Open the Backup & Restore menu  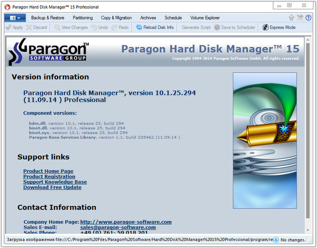point(48,17)
